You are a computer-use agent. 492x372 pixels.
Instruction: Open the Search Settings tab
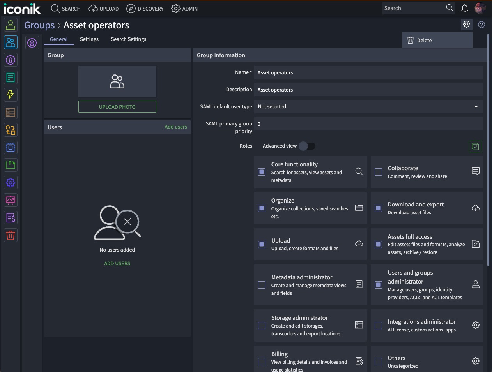click(128, 39)
